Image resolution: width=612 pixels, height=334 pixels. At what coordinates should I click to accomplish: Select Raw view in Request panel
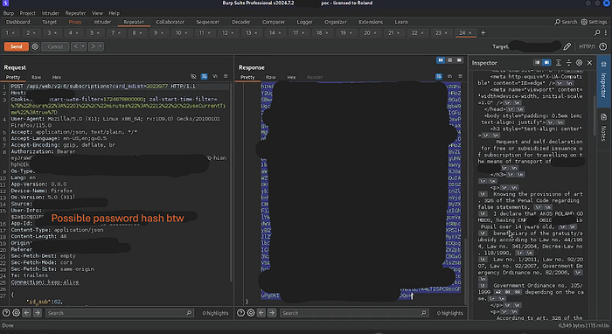point(36,77)
